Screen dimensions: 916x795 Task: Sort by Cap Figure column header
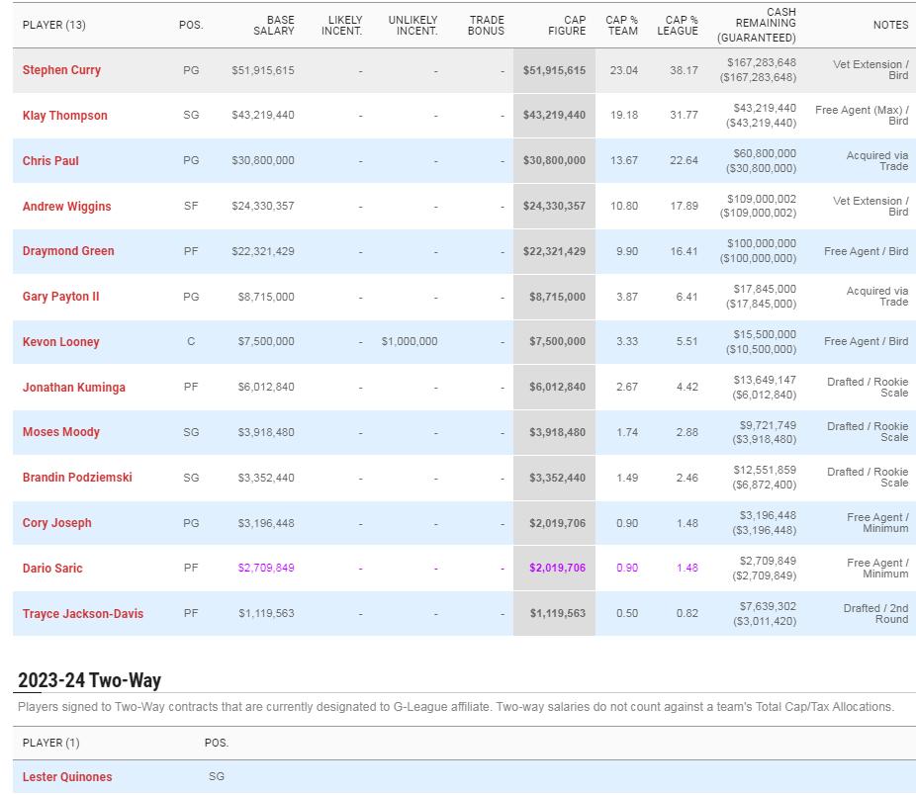coord(567,25)
